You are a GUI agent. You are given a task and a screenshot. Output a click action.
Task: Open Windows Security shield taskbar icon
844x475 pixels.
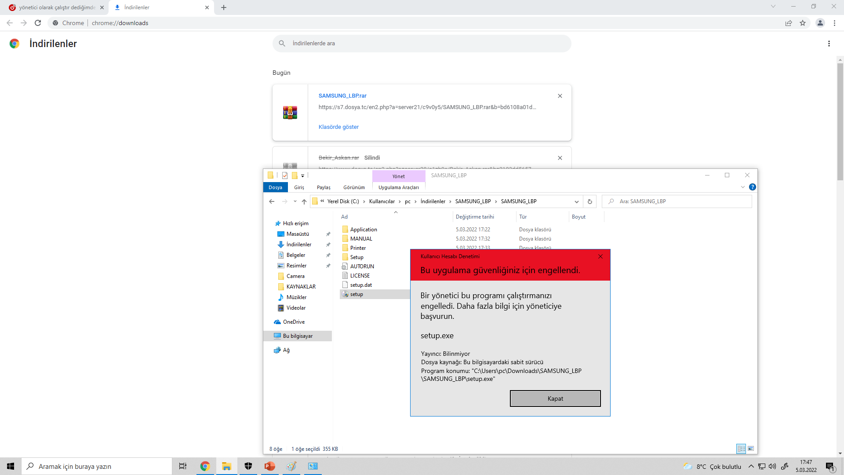248,466
